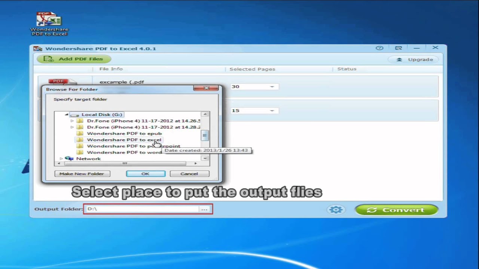Collapse the Local Disk (G:) tree node
The width and height of the screenshot is (479, 269).
pyautogui.click(x=67, y=115)
